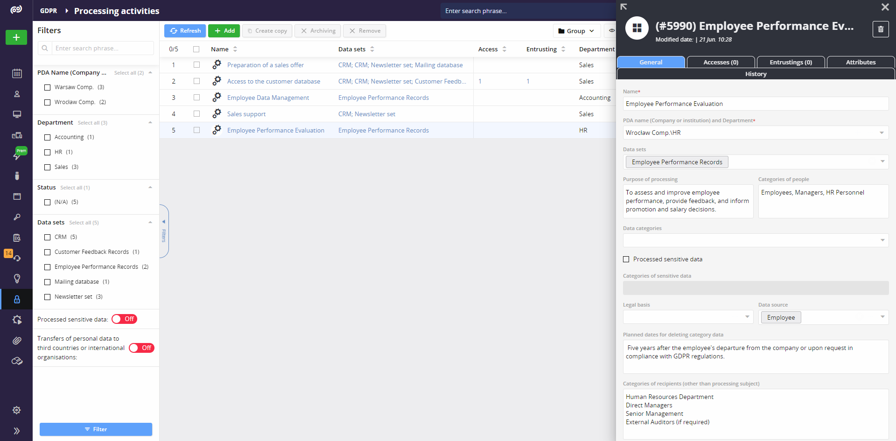Viewport: 896px width, 441px height.
Task: Open the paperclip attachments sidebar icon
Action: (17, 340)
